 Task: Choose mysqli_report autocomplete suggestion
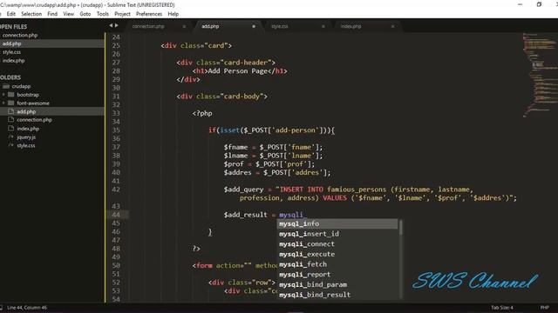click(337, 275)
